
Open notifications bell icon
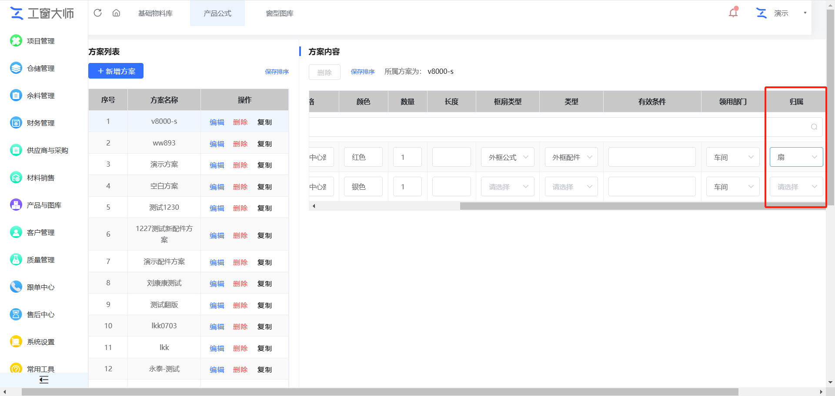coord(733,13)
